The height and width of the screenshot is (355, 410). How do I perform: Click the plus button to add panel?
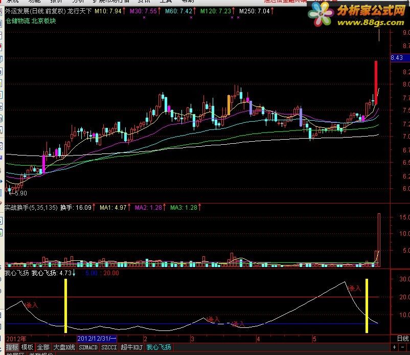pyautogui.click(x=395, y=347)
